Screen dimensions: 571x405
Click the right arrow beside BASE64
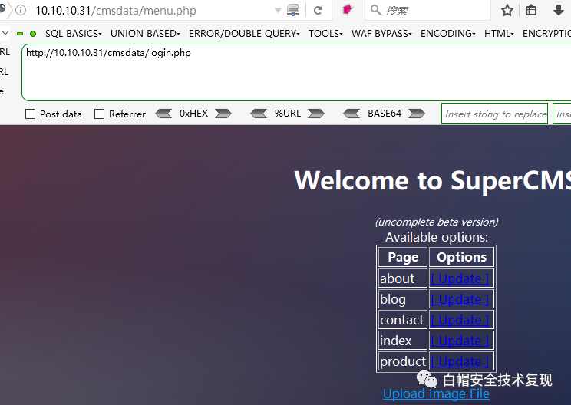click(x=416, y=114)
